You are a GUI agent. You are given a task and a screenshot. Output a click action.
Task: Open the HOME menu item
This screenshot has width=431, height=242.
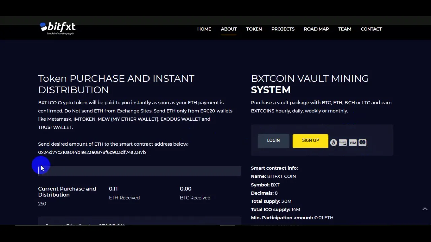tap(204, 29)
